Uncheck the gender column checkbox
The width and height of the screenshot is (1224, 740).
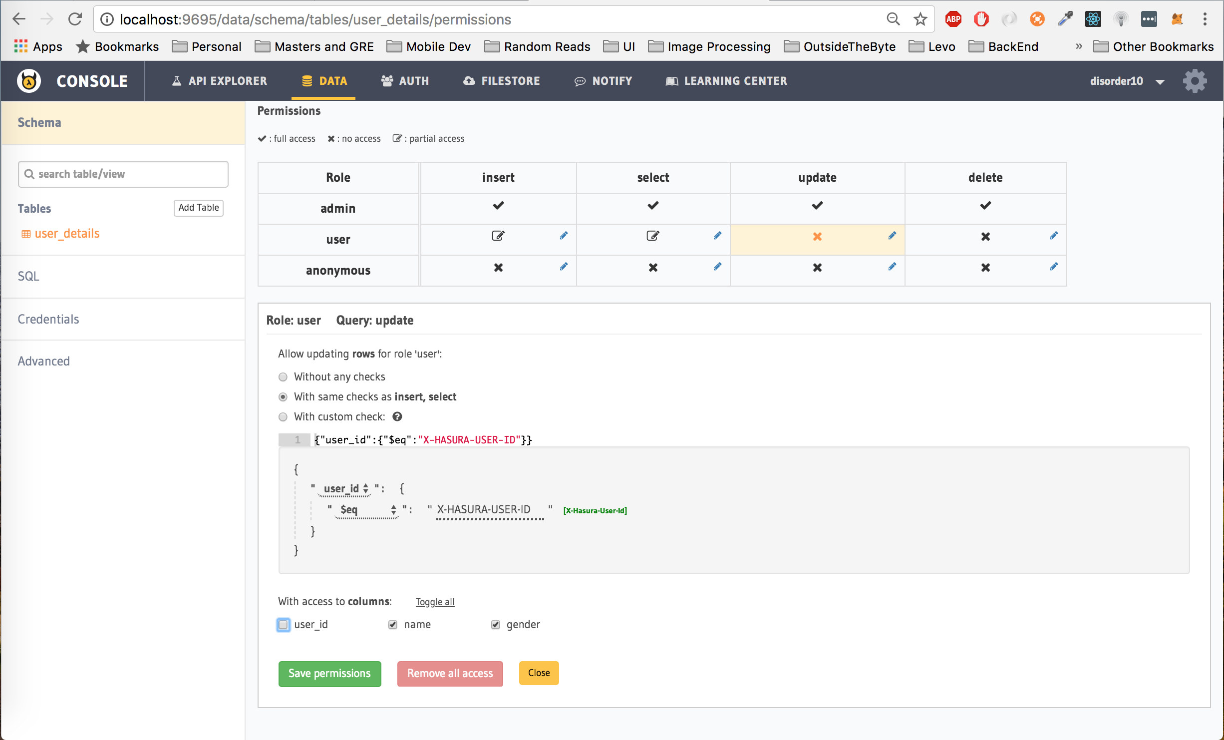coord(496,625)
